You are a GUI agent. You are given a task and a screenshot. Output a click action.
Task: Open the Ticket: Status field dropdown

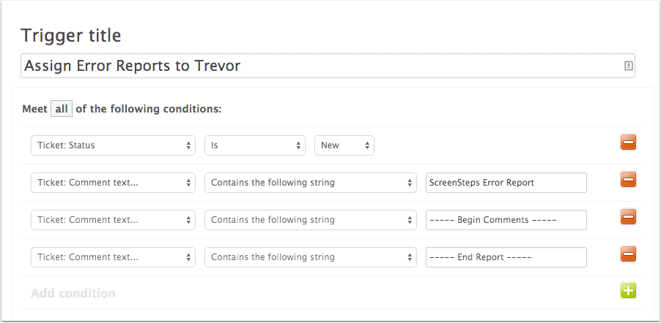114,145
